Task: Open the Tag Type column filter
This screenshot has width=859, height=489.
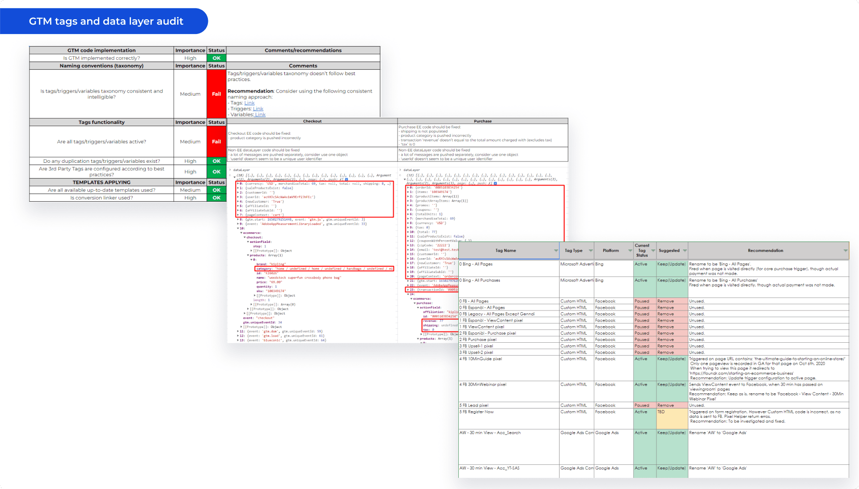Action: click(591, 251)
